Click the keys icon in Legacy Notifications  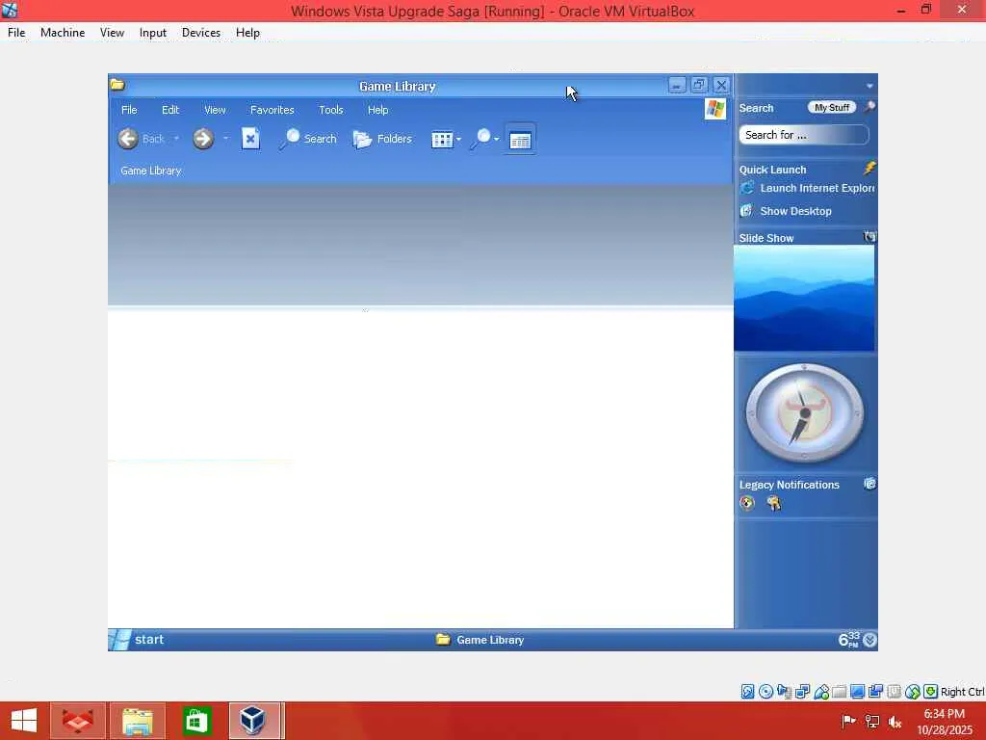click(773, 503)
